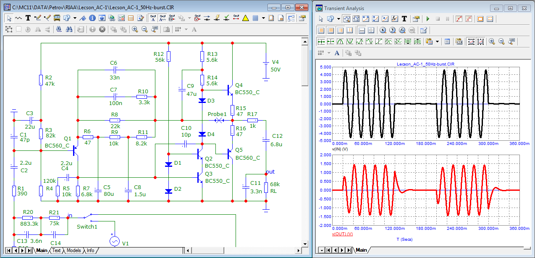Open the dropdown next to analysis copy icon
This screenshot has height=258, width=535.
338,19
